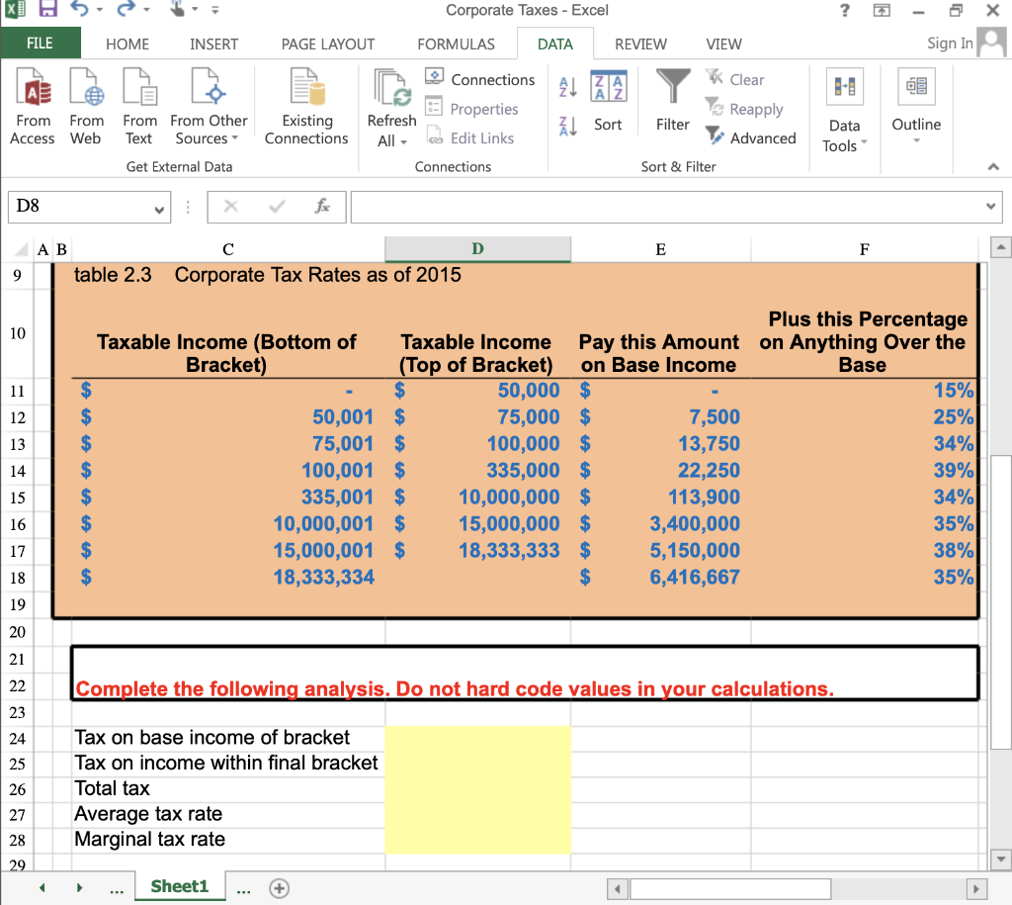Image resolution: width=1012 pixels, height=905 pixels.
Task: Open the Undo history dropdown arrow
Action: [x=100, y=10]
